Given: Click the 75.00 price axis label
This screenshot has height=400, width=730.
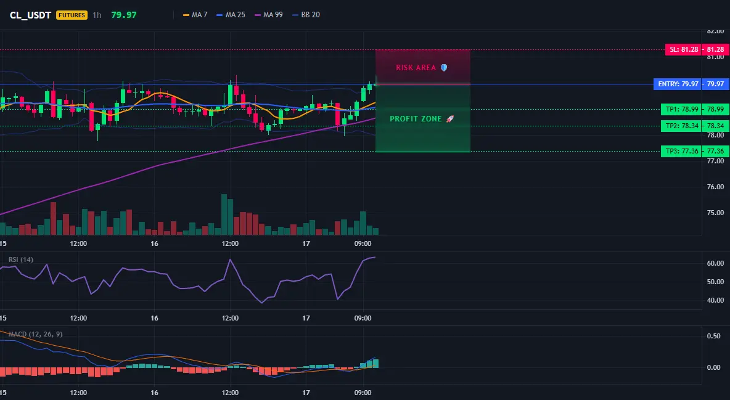Looking at the screenshot, I should point(715,213).
